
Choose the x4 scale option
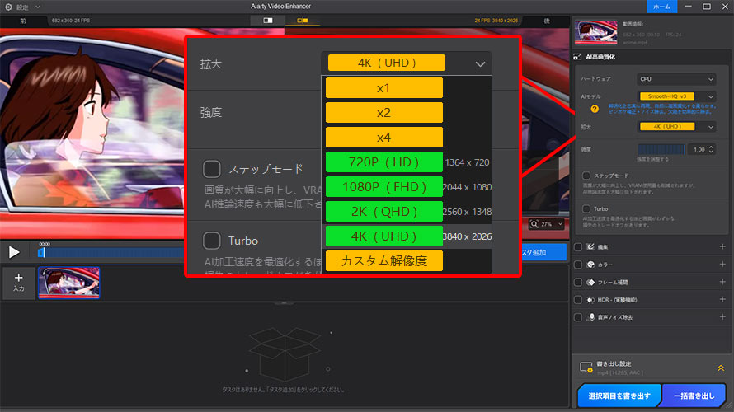(x=383, y=138)
